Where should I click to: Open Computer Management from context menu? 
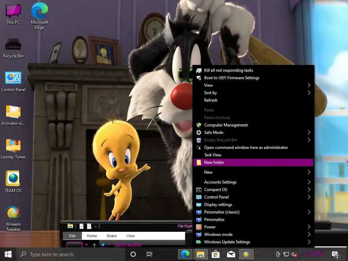click(x=253, y=125)
